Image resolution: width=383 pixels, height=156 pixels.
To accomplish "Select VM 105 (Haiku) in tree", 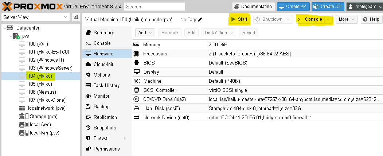I will pyautogui.click(x=40, y=84).
